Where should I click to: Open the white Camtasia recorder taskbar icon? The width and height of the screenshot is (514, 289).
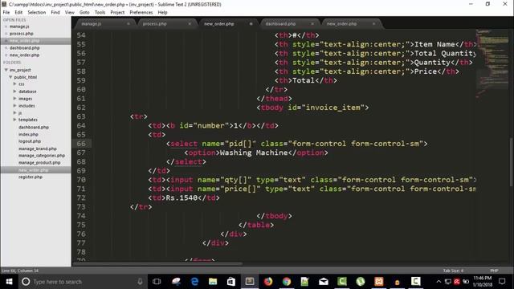click(x=416, y=282)
